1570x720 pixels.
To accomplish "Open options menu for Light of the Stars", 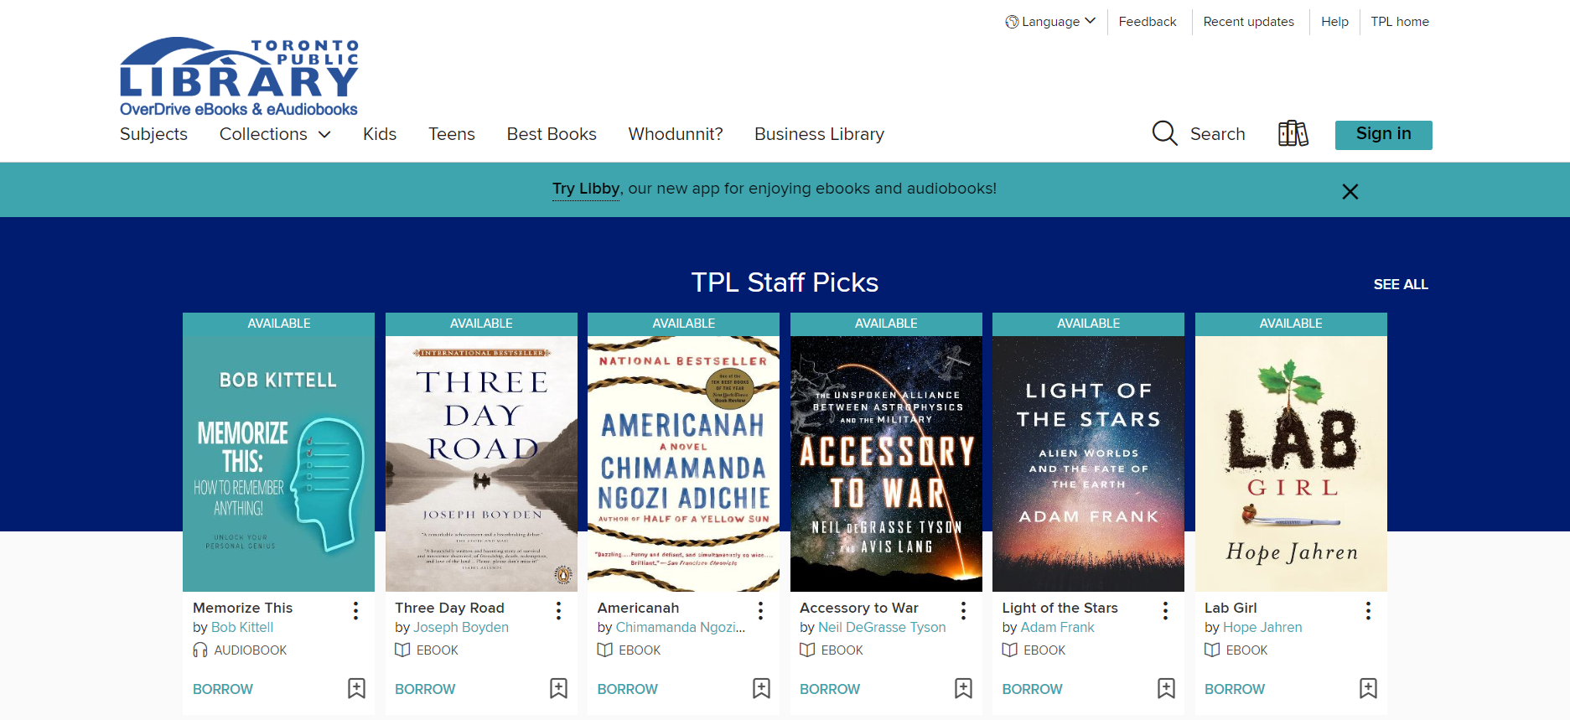I will (x=1166, y=611).
